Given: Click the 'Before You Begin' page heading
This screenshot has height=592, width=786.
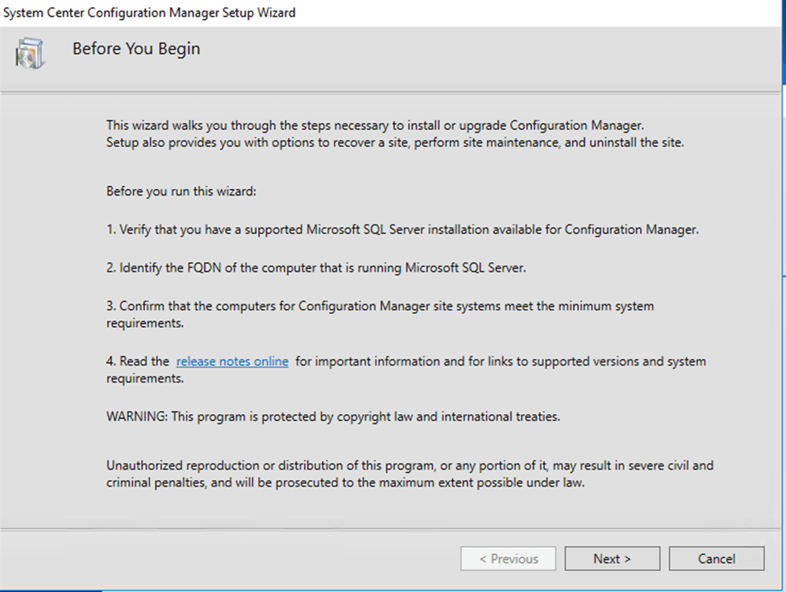Looking at the screenshot, I should click(x=136, y=49).
